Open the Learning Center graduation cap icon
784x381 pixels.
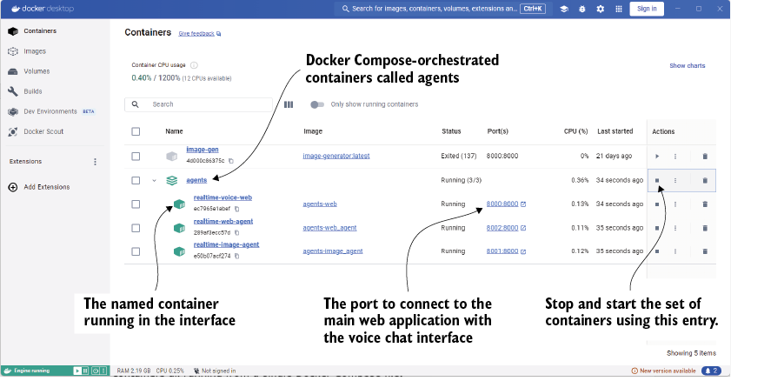[564, 9]
